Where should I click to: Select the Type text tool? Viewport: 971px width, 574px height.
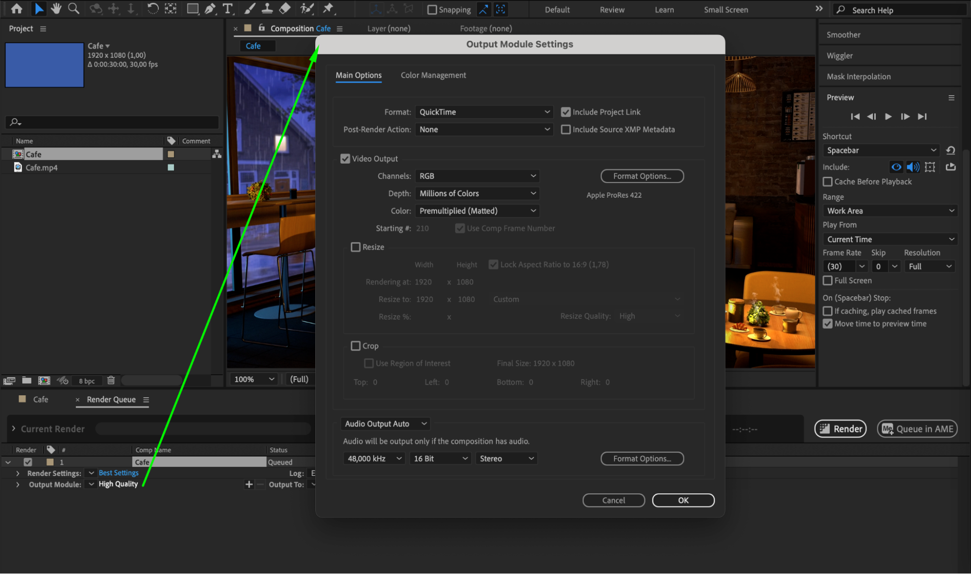(227, 8)
